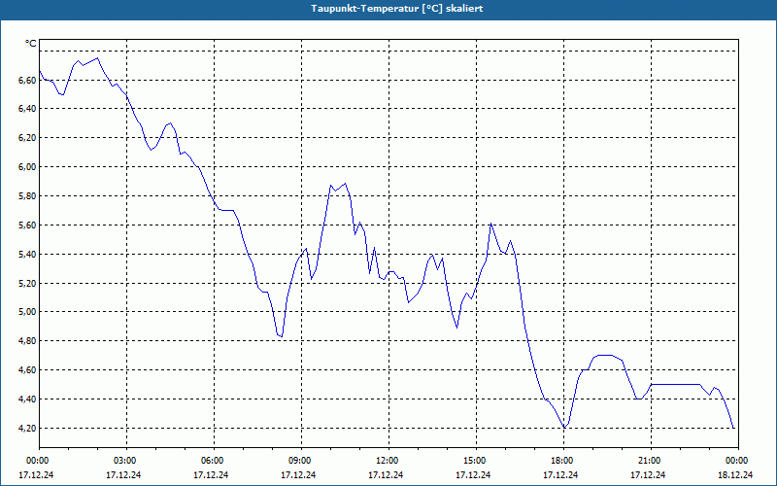Click the 6,20 y-axis label
This screenshot has height=486, width=777.
click(28, 138)
